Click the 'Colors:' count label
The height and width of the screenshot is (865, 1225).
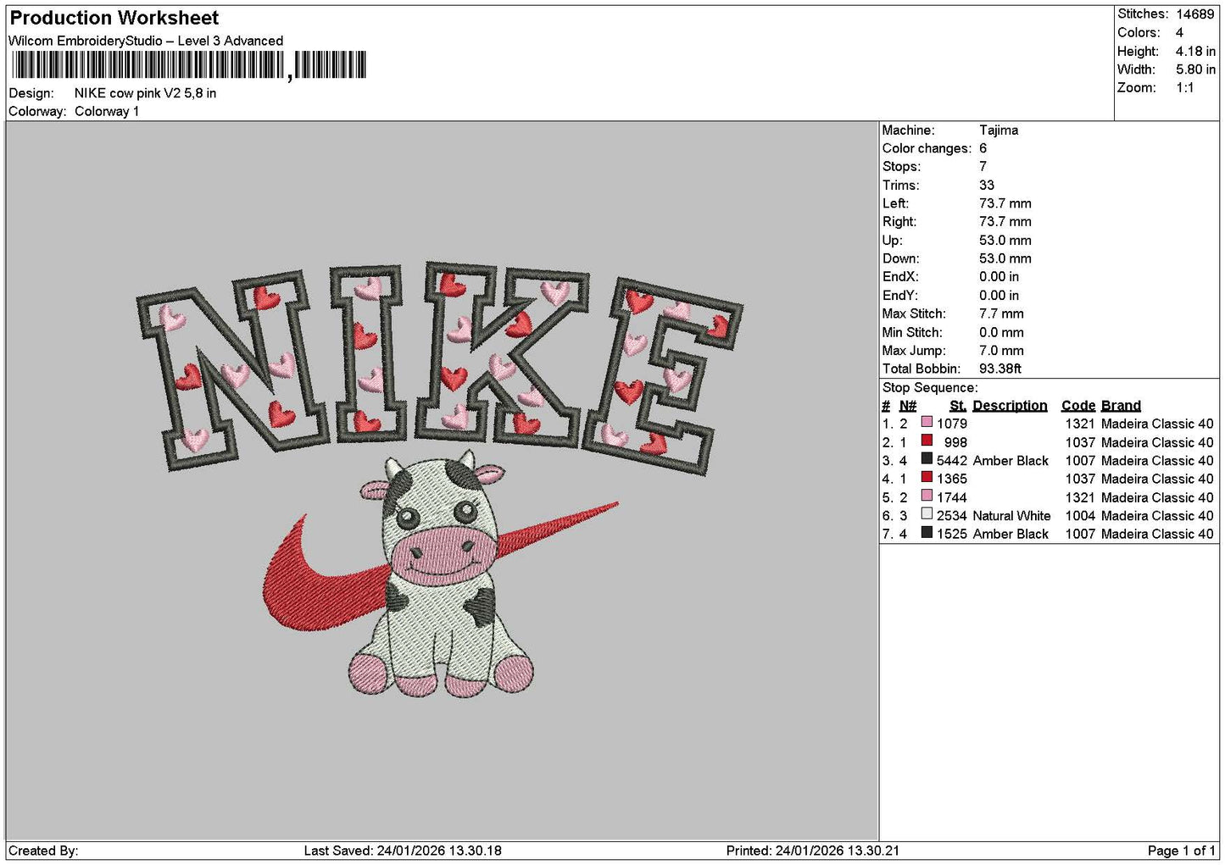1139,33
